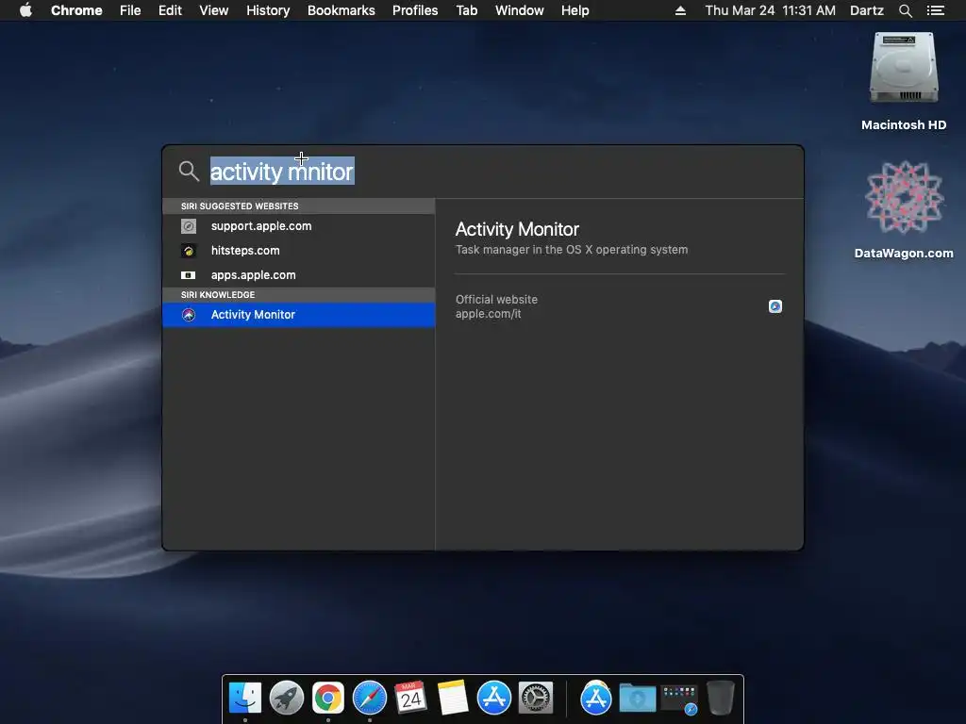Viewport: 966px width, 724px height.
Task: Open the Help menu
Action: (x=575, y=10)
